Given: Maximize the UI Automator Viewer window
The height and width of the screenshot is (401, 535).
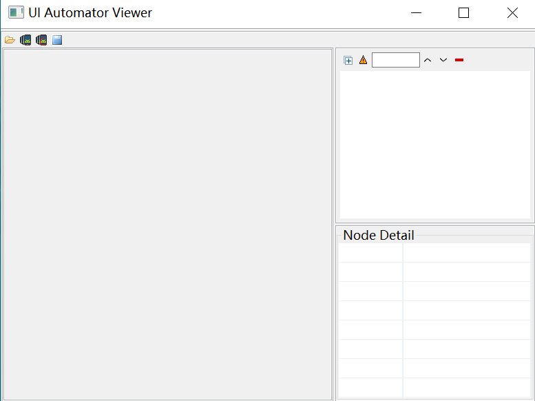Looking at the screenshot, I should point(463,13).
